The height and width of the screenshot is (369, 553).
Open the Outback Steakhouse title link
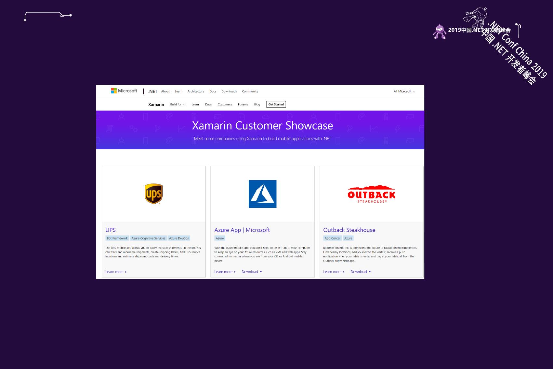tap(349, 230)
